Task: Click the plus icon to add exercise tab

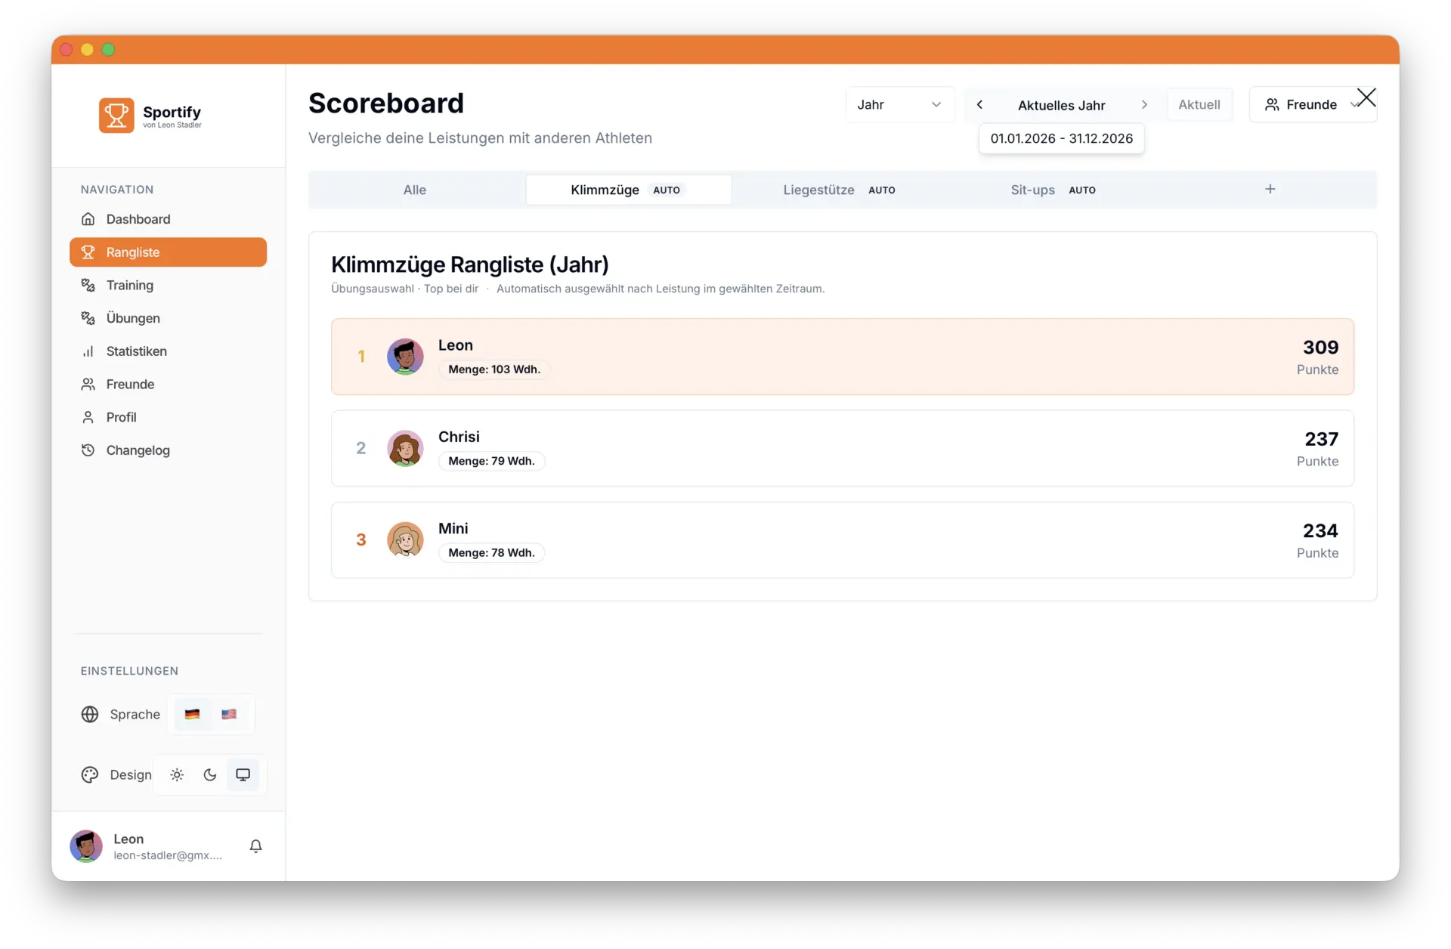Action: coord(1270,189)
